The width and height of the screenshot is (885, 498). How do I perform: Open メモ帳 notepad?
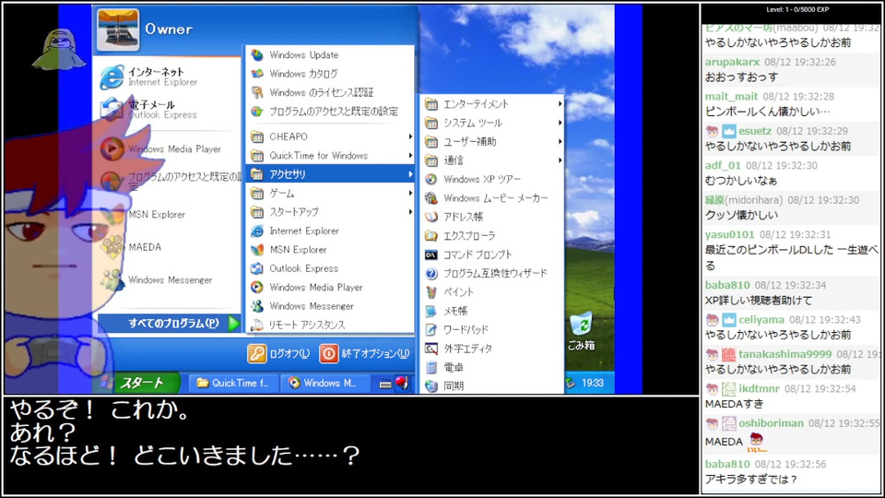492,311
